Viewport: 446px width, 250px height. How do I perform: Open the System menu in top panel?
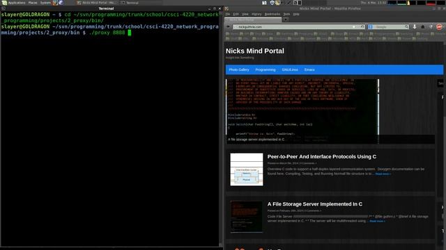pos(45,3)
